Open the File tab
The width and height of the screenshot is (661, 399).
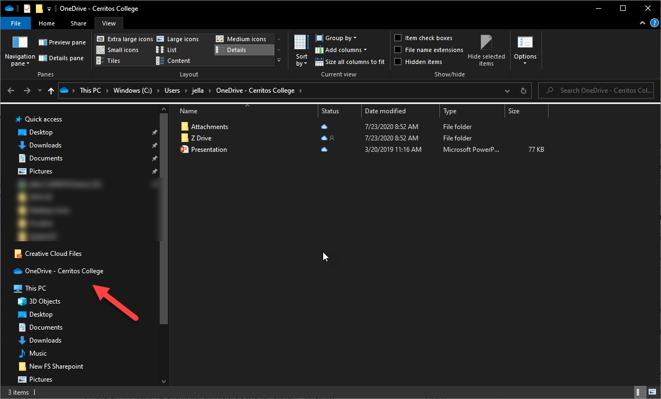click(16, 23)
